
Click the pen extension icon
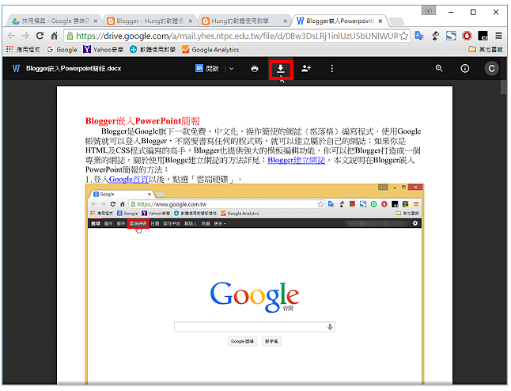tap(435, 36)
